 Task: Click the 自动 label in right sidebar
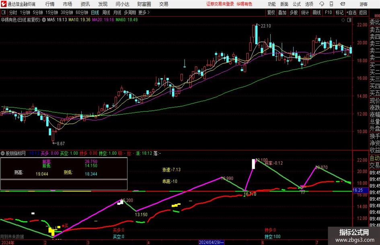tap(375, 158)
